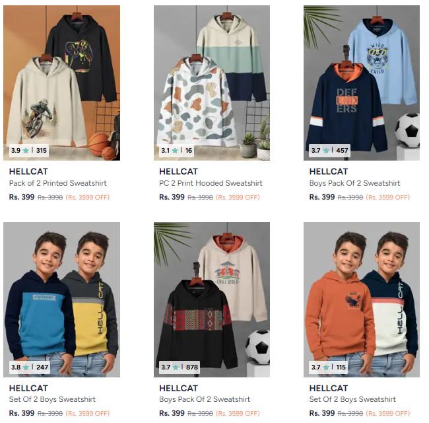The width and height of the screenshot is (429, 423).
Task: Open Set Of 2 Boys Sweatshirt under blue-yellow image
Action: (52, 399)
